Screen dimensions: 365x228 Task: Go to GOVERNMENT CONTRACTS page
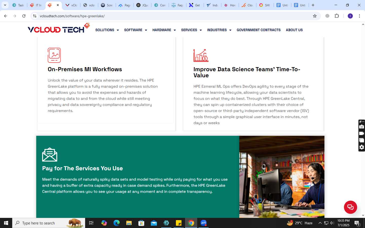point(259,30)
